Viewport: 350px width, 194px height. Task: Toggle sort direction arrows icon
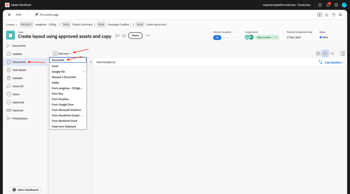coord(320,62)
